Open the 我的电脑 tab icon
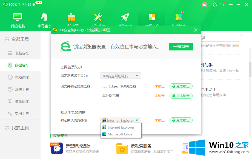This screenshot has height=159, width=252. pos(18,17)
